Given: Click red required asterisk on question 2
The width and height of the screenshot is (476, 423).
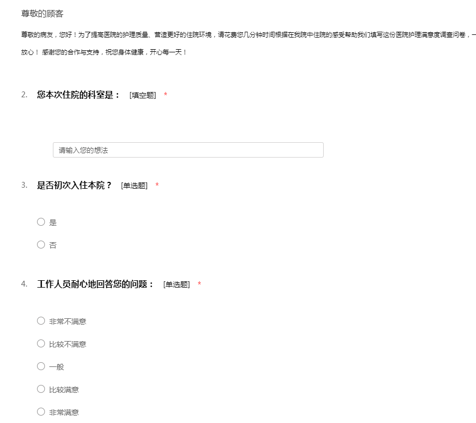Looking at the screenshot, I should pos(166,95).
